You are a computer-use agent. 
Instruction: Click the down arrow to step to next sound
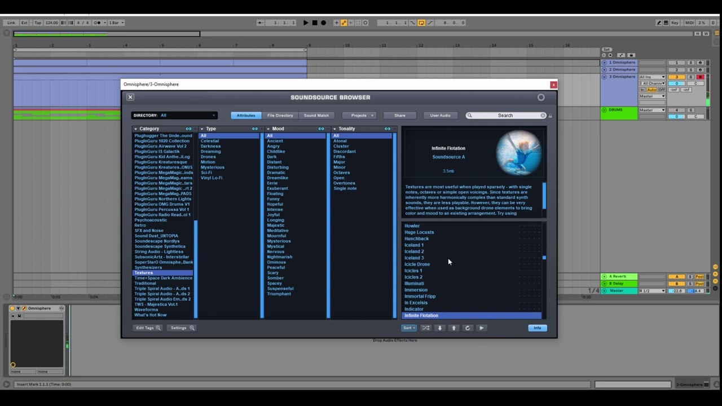[x=440, y=328]
